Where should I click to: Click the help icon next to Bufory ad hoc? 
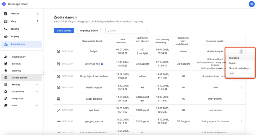[102, 64]
